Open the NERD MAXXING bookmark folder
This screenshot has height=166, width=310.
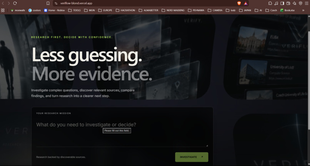pos(173,10)
